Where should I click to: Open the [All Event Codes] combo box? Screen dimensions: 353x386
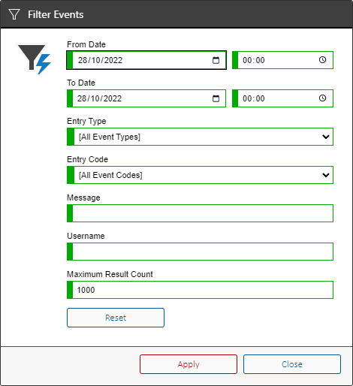tap(200, 175)
